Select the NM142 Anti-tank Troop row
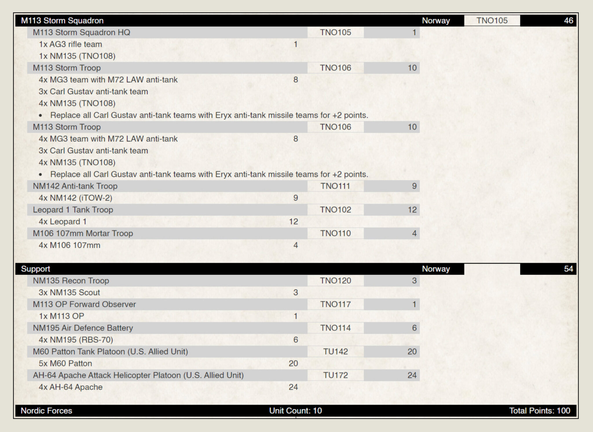 (x=75, y=186)
